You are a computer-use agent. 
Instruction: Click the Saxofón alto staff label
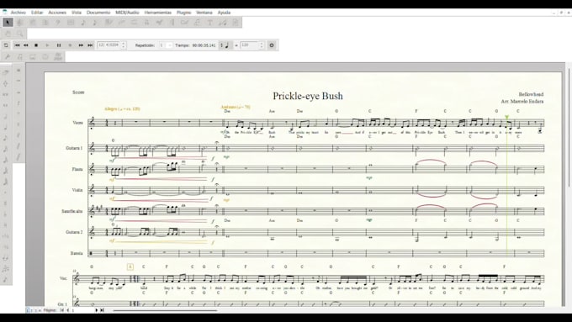[72, 211]
